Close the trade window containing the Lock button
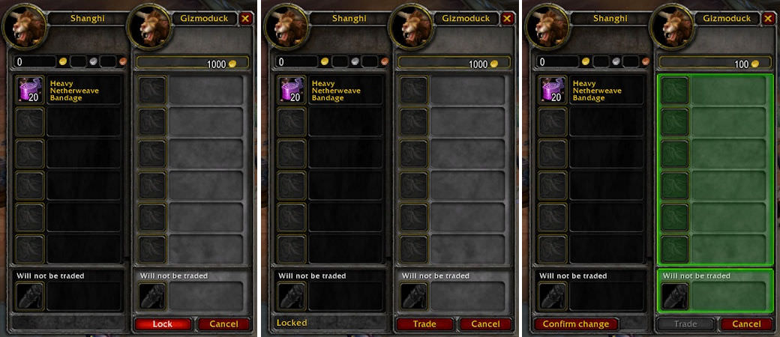 244,19
